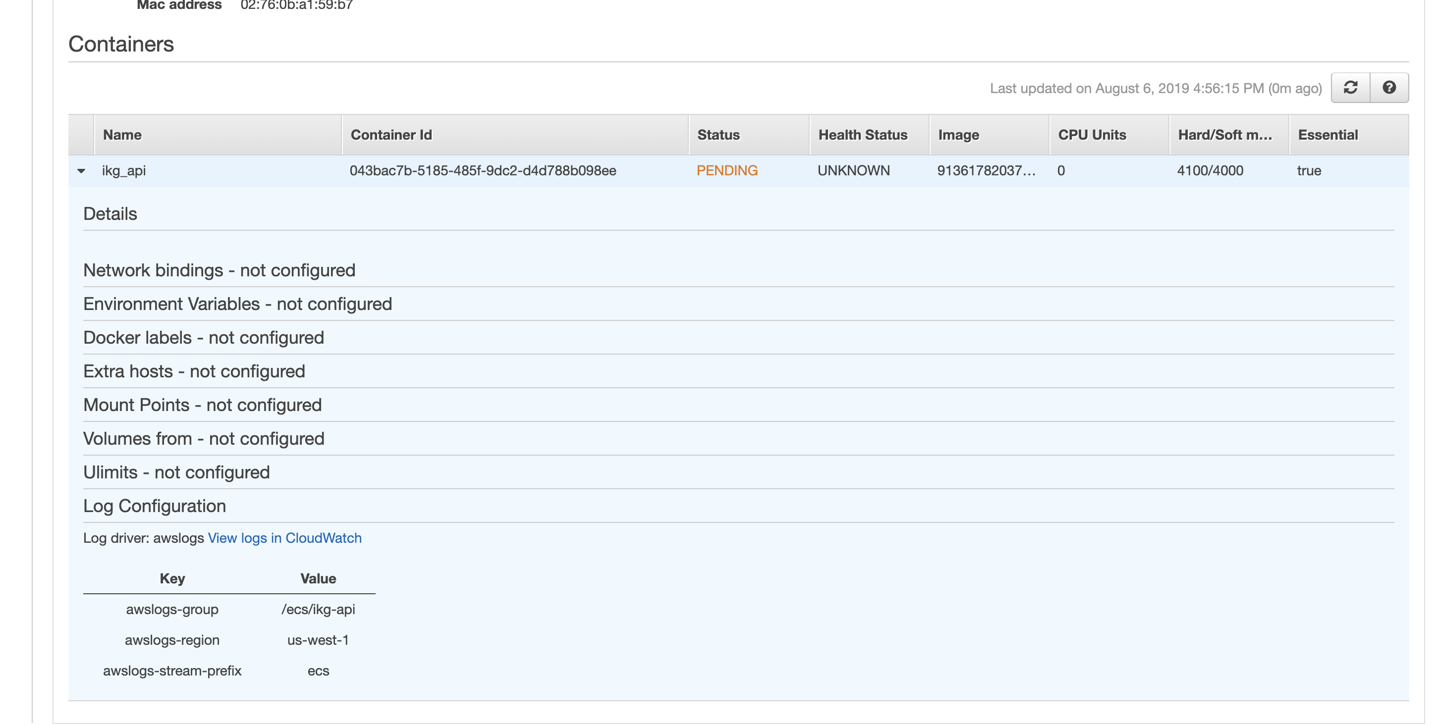Click Health Status column header

click(862, 135)
